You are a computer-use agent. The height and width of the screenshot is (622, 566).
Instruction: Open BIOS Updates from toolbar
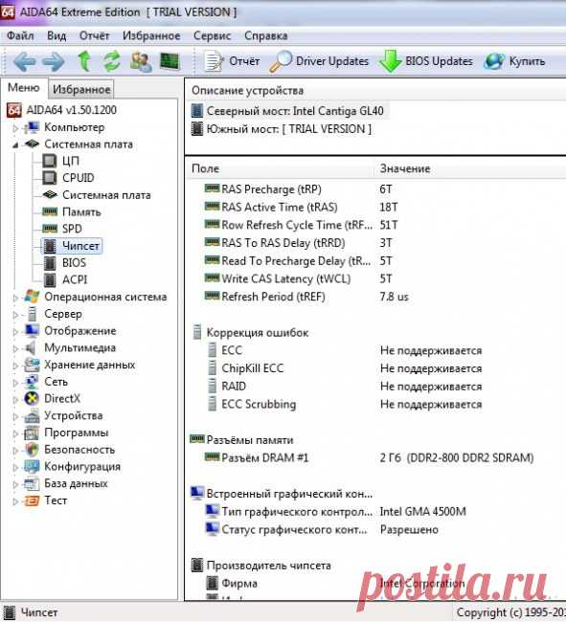click(x=426, y=61)
